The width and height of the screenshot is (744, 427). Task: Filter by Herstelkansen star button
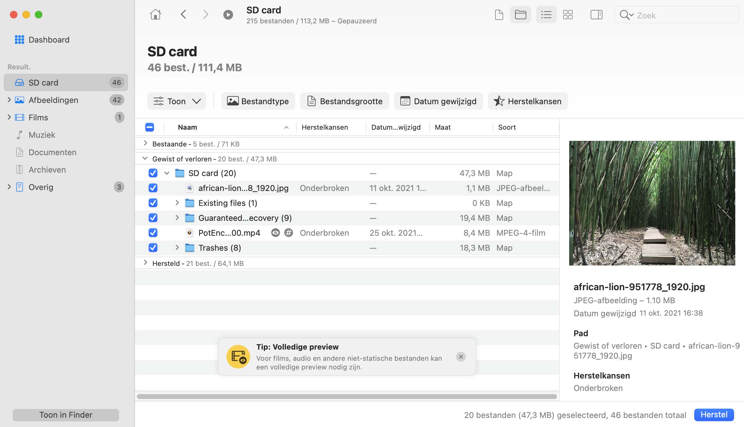(x=528, y=101)
